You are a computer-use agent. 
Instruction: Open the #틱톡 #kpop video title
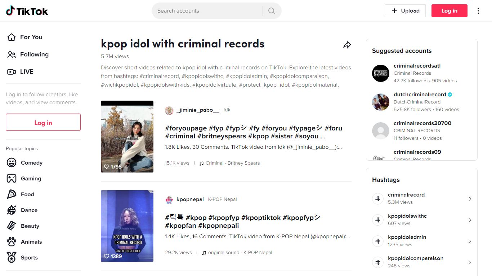(x=243, y=222)
